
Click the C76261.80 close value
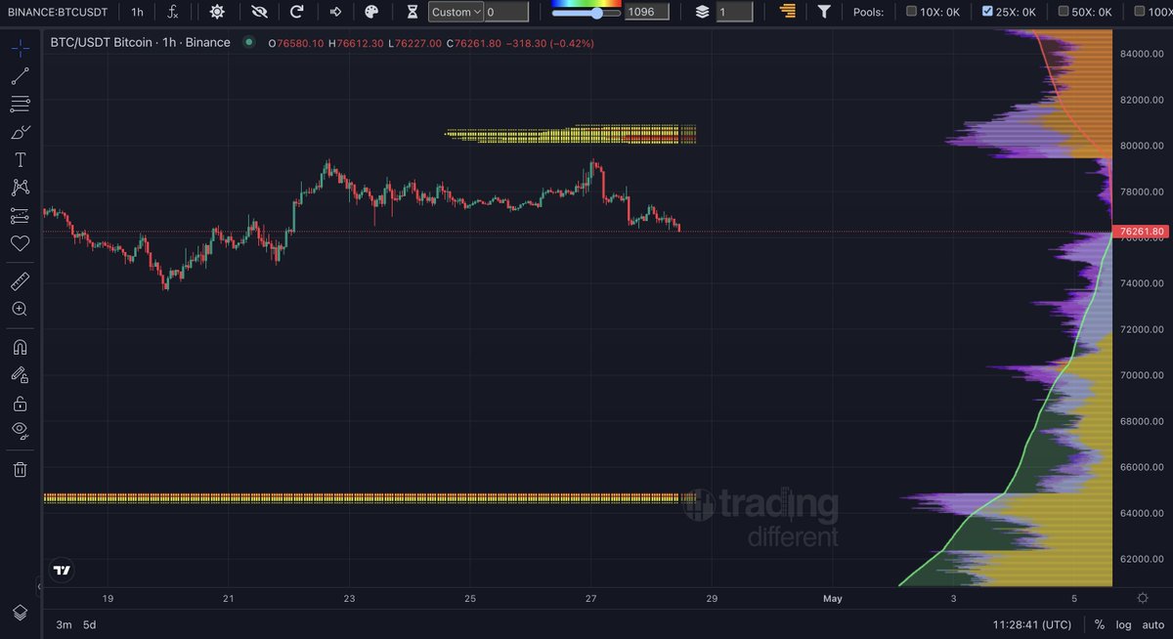coord(473,43)
